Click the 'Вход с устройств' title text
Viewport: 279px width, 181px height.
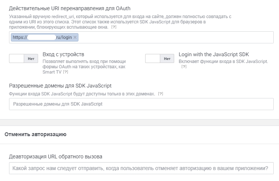click(x=63, y=54)
